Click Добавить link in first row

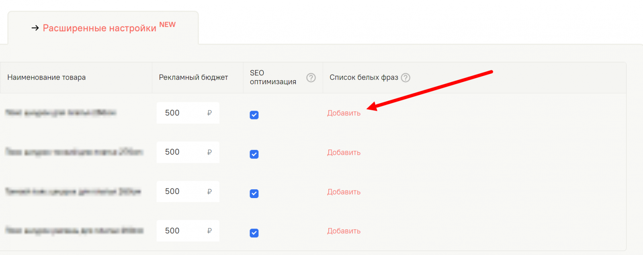(344, 113)
